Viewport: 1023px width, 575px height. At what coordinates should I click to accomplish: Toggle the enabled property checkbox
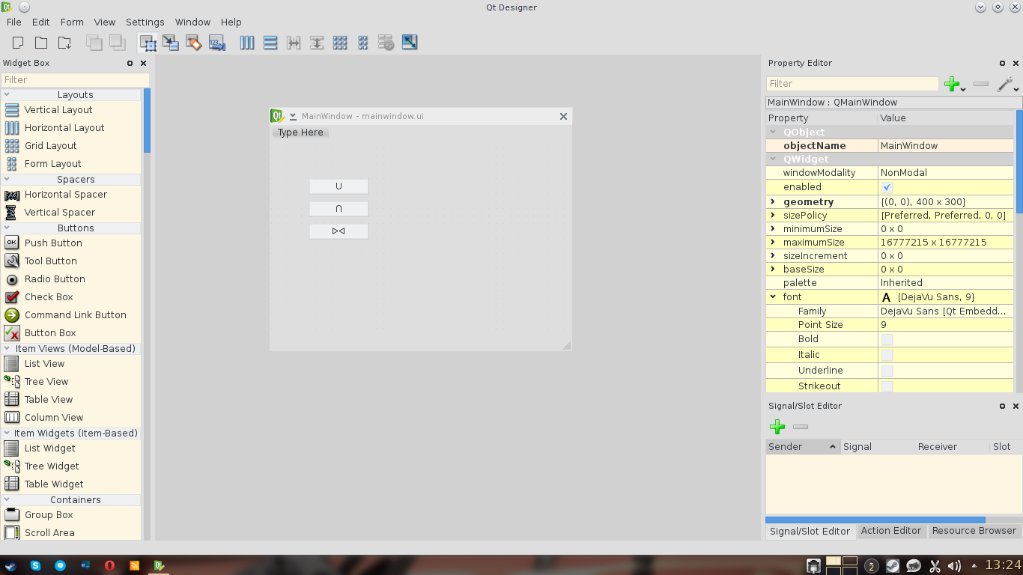coord(887,187)
